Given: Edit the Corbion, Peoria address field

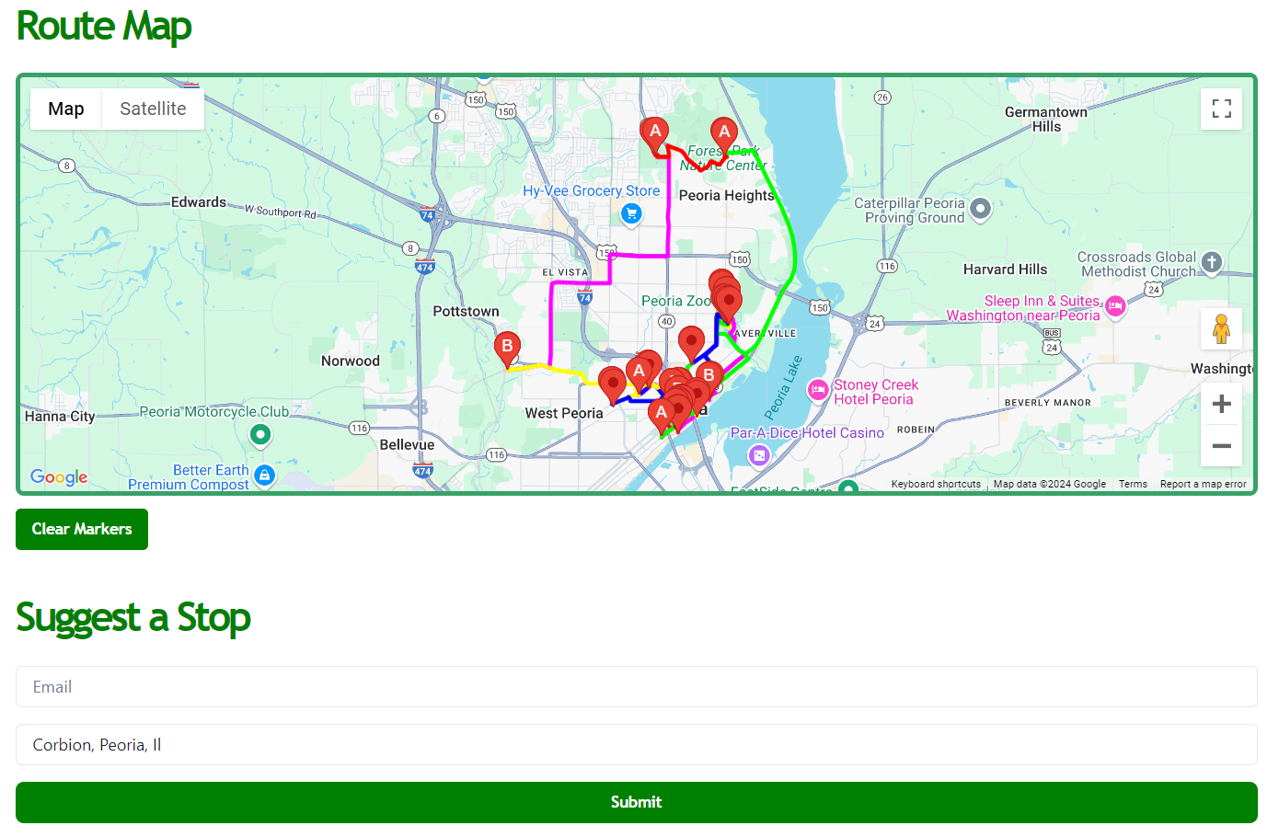Looking at the screenshot, I should click(x=637, y=745).
